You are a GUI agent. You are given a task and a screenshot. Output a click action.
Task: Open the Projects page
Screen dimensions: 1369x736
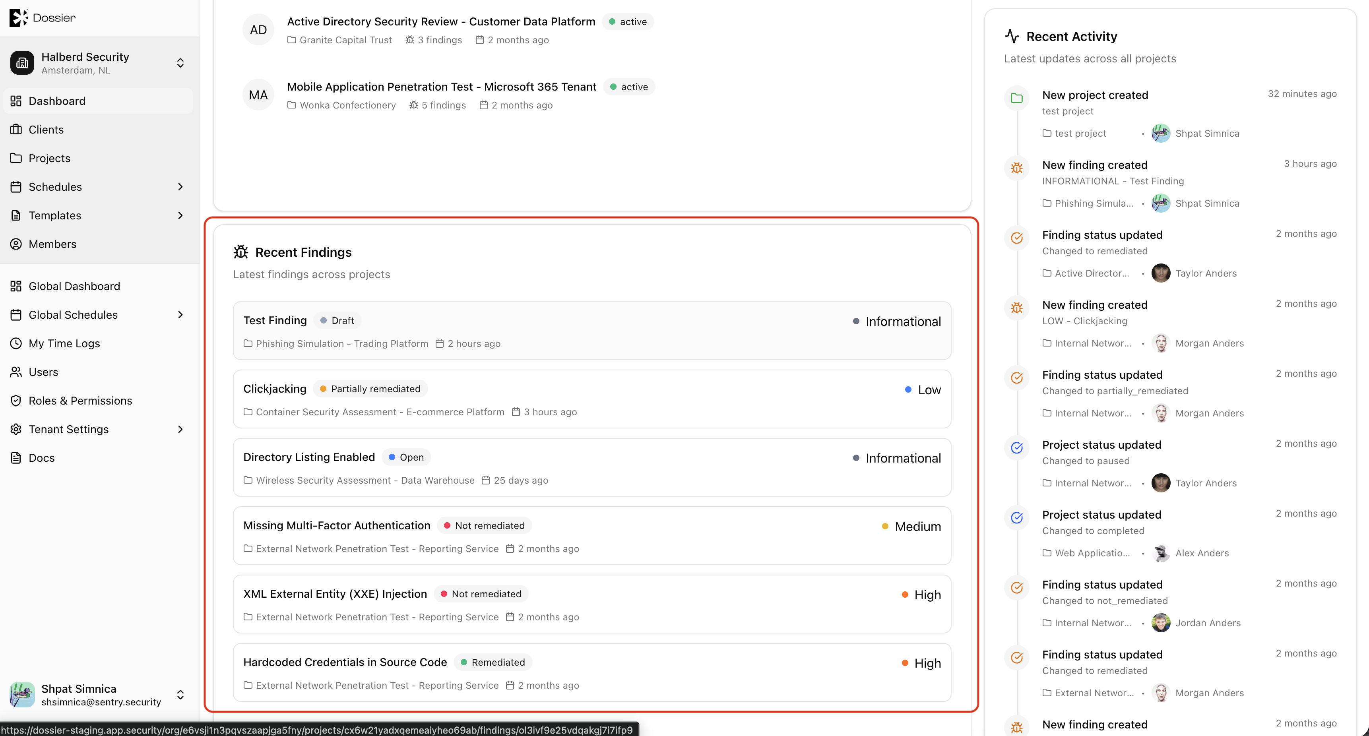(98, 158)
